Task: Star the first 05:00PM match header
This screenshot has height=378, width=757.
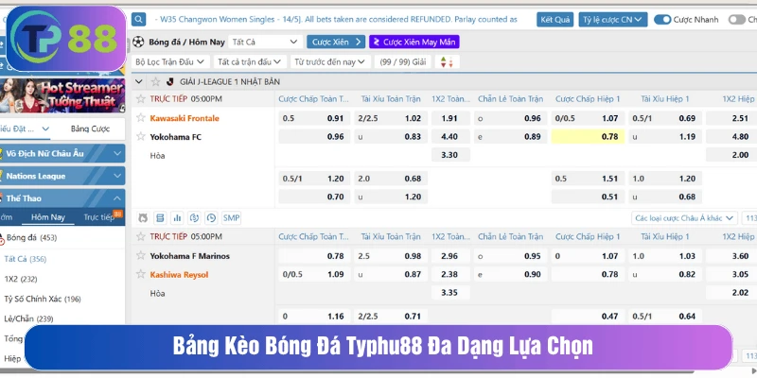Action: tap(140, 99)
